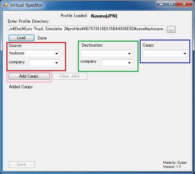195x174 pixels.
Task: Click the Enter Profile Directory: label
Action: click(28, 21)
